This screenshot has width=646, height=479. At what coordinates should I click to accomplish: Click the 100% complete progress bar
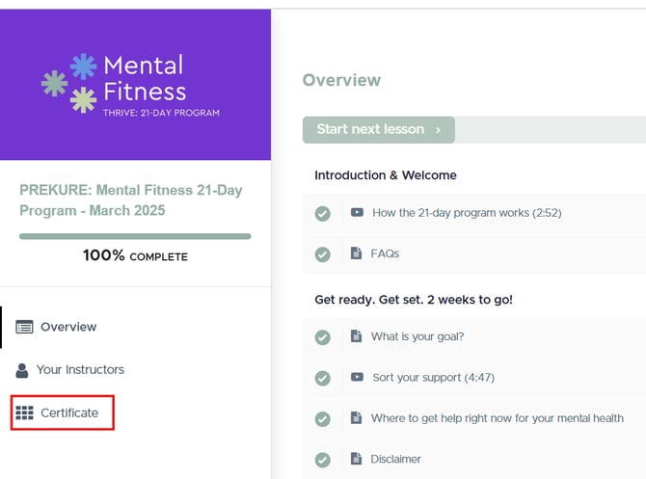click(135, 236)
